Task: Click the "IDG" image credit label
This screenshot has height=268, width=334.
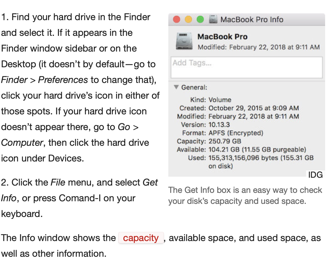Action: coord(315,175)
